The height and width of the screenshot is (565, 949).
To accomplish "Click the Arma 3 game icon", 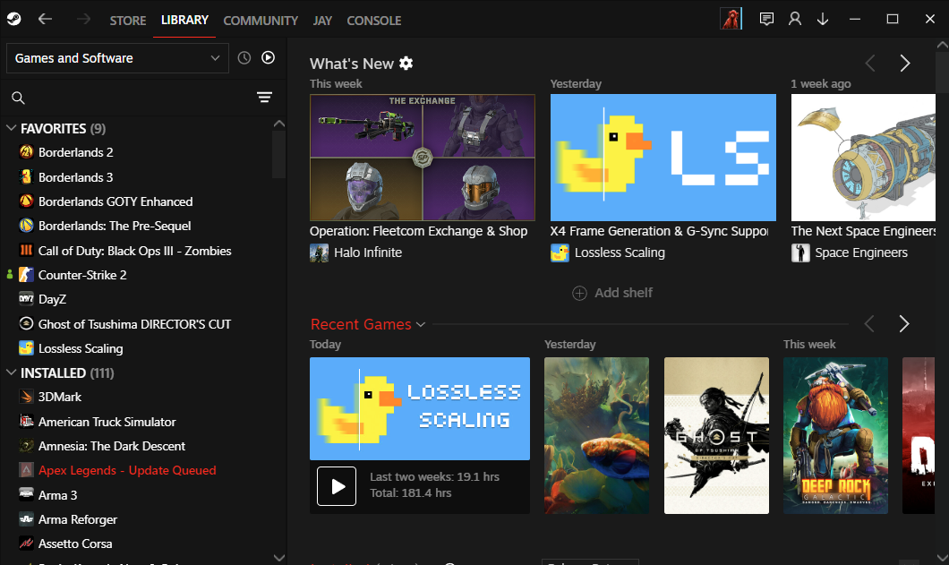I will (x=26, y=495).
